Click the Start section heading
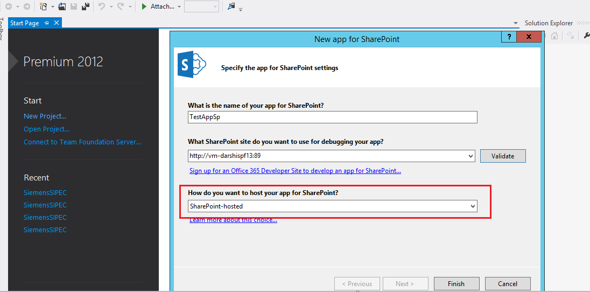590x292 pixels. [x=33, y=101]
